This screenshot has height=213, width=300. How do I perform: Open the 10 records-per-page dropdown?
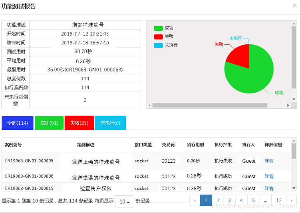point(124,201)
